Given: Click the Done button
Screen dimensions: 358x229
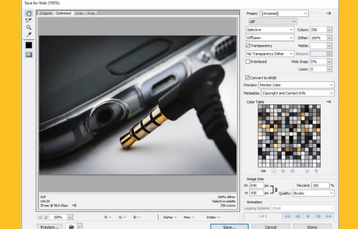Looking at the screenshot, I should 312,227.
